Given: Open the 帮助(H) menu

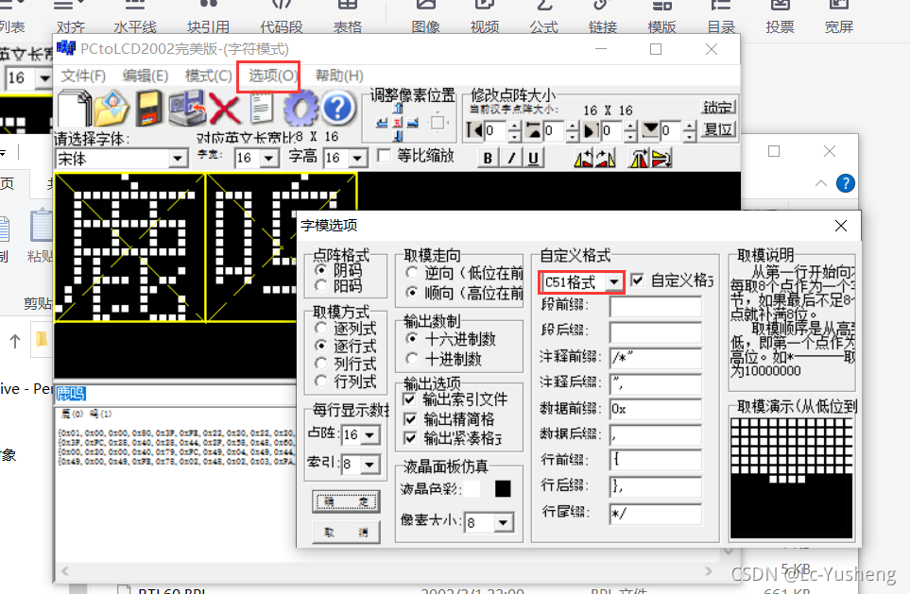Looking at the screenshot, I should coord(339,76).
